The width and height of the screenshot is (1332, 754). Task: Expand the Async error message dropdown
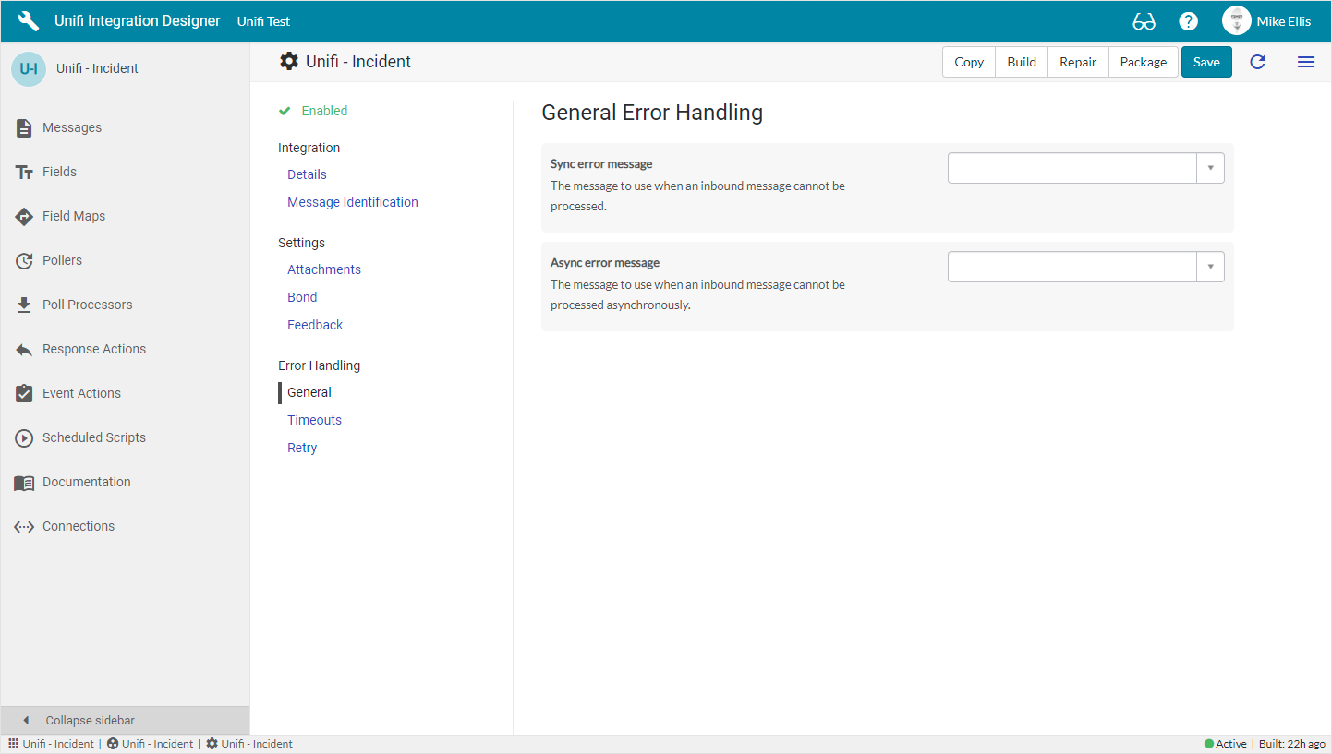click(1210, 267)
